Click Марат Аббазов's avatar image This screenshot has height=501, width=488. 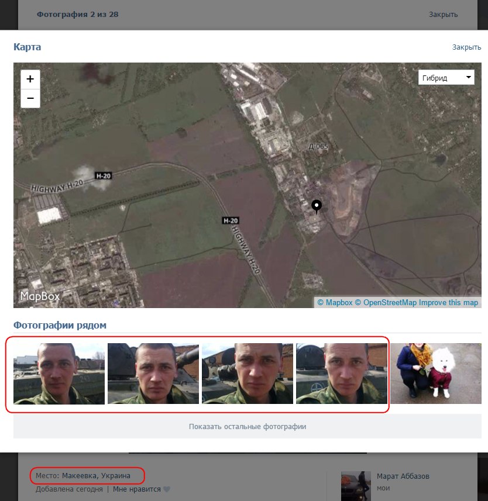coord(356,485)
